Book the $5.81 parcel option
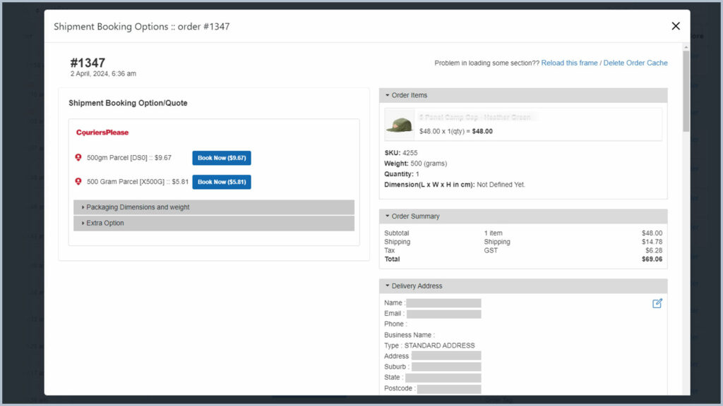Image resolution: width=723 pixels, height=406 pixels. coord(221,182)
